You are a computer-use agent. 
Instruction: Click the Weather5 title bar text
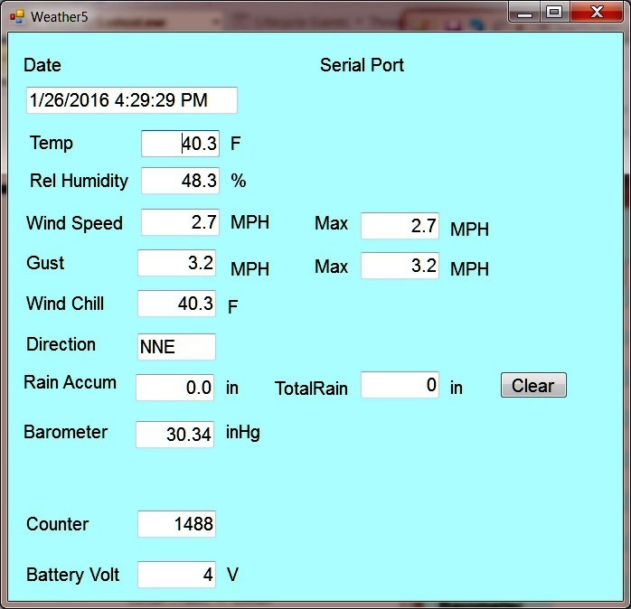pos(59,17)
